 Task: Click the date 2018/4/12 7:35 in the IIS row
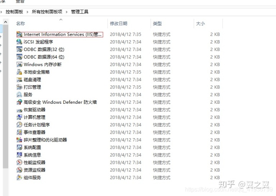coord(125,34)
